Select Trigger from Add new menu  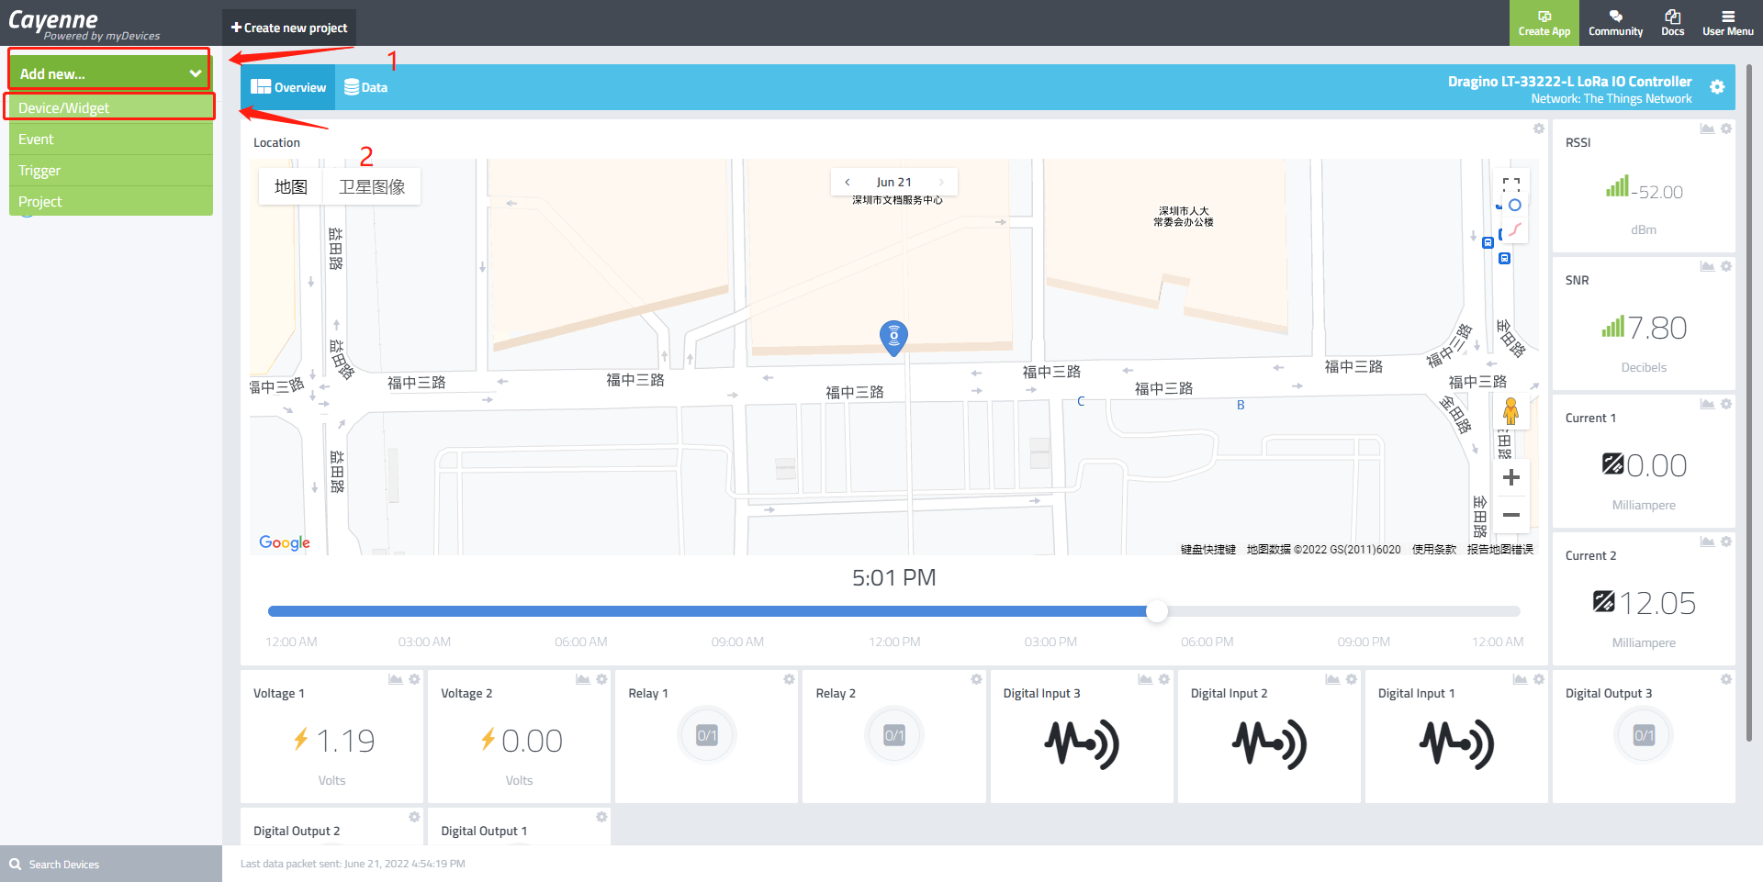110,171
